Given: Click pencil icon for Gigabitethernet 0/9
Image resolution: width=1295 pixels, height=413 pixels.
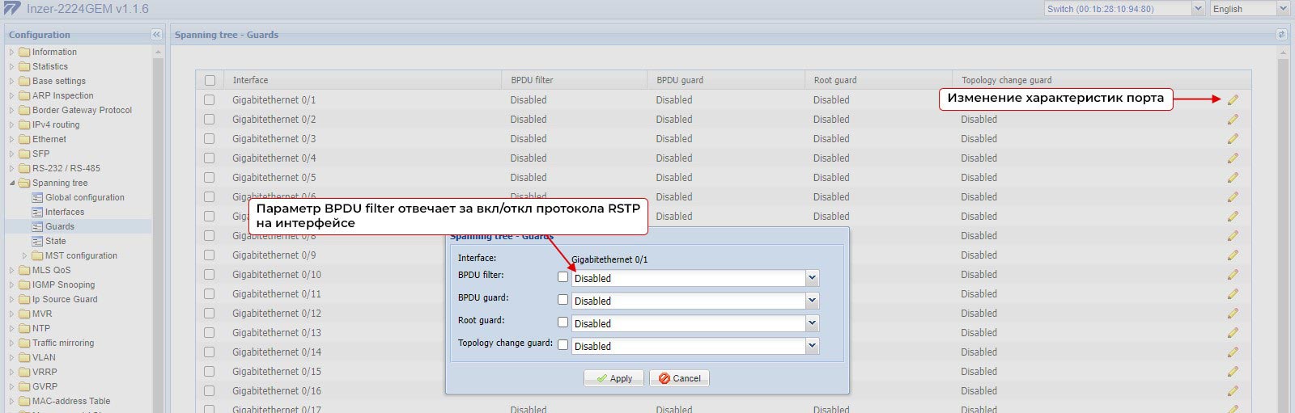Looking at the screenshot, I should pyautogui.click(x=1233, y=255).
